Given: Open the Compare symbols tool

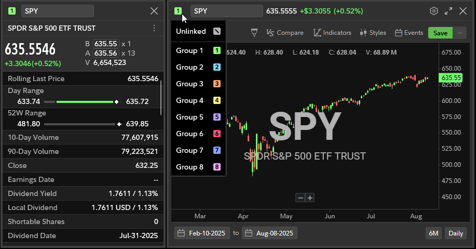Looking at the screenshot, I should pyautogui.click(x=284, y=33).
